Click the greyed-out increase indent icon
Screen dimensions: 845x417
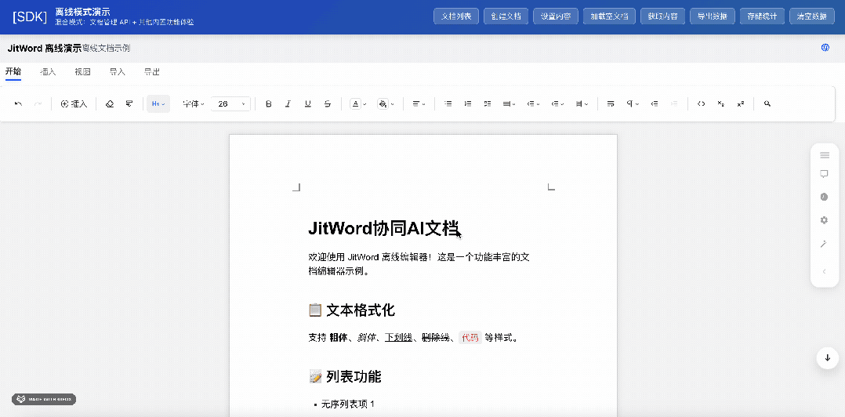point(674,104)
